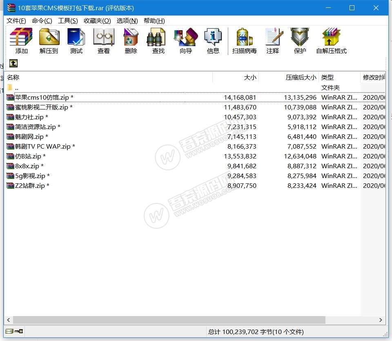Screen dimensions: 392x341
Task: Click the 解压到 (Extract To) toolbar icon
Action: click(x=49, y=41)
